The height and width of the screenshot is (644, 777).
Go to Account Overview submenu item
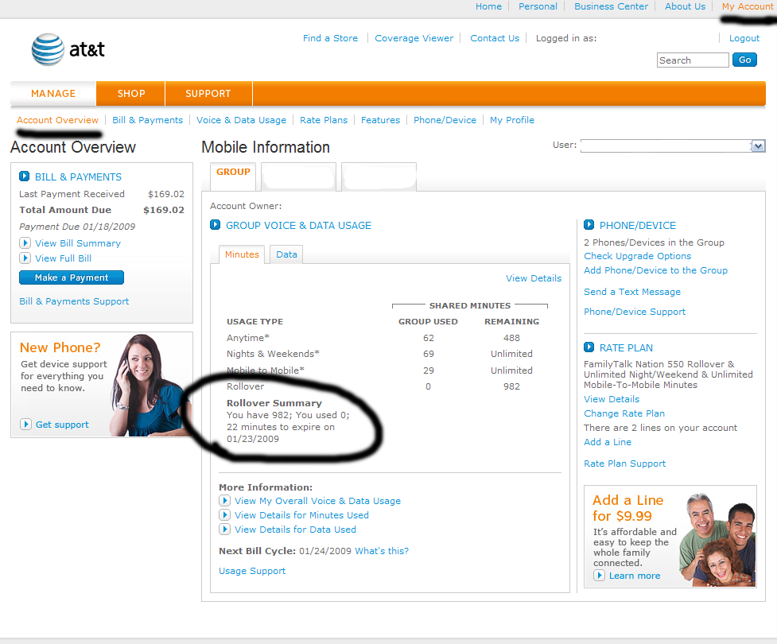point(57,120)
